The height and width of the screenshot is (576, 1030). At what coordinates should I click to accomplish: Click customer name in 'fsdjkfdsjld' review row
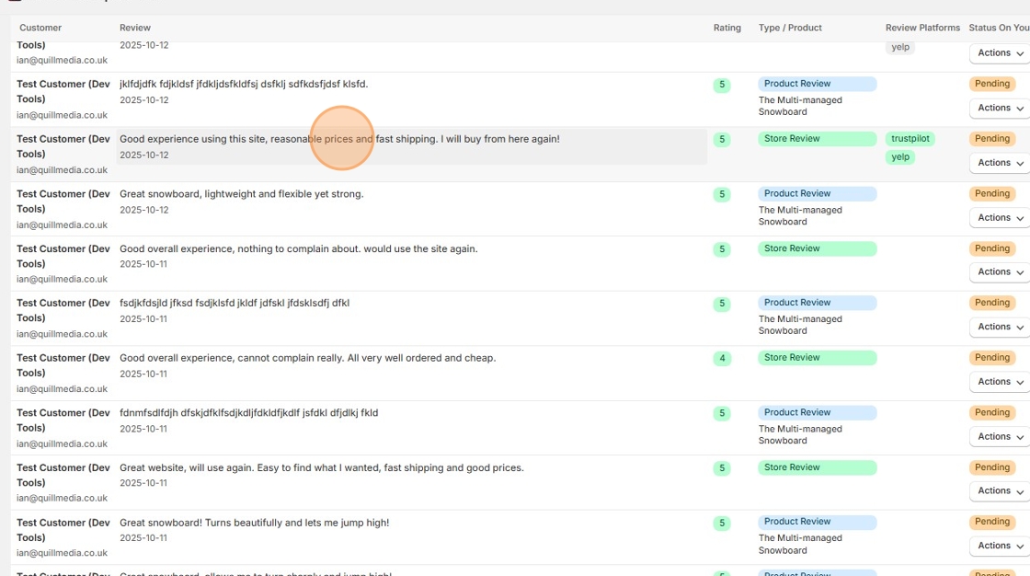[63, 310]
